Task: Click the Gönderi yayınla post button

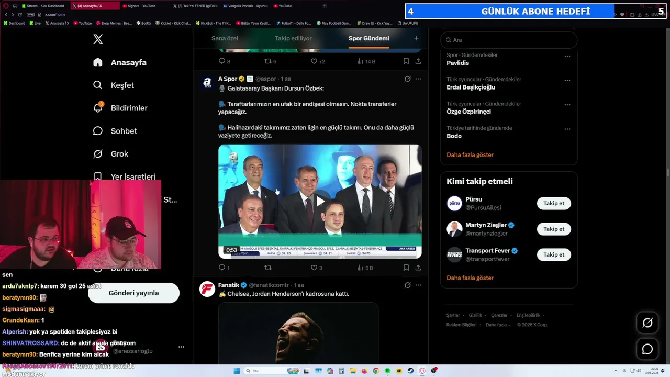Action: click(x=133, y=293)
